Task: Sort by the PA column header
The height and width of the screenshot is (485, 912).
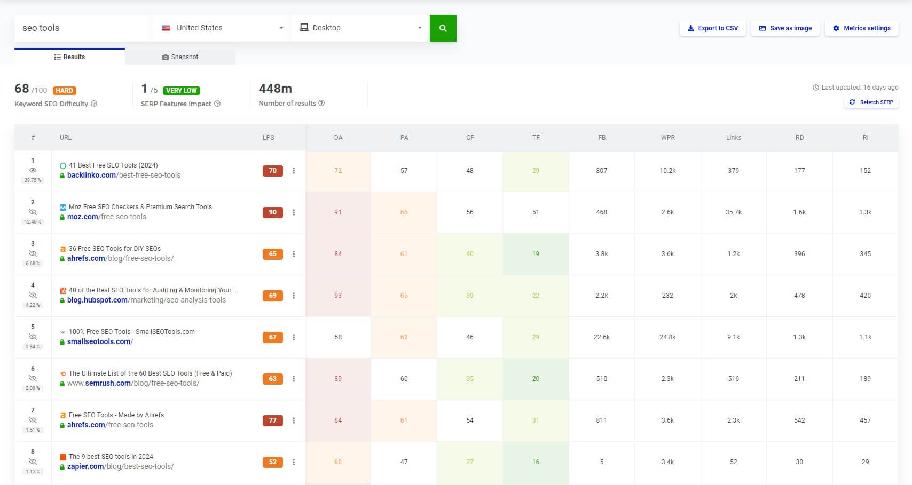Action: coord(404,138)
